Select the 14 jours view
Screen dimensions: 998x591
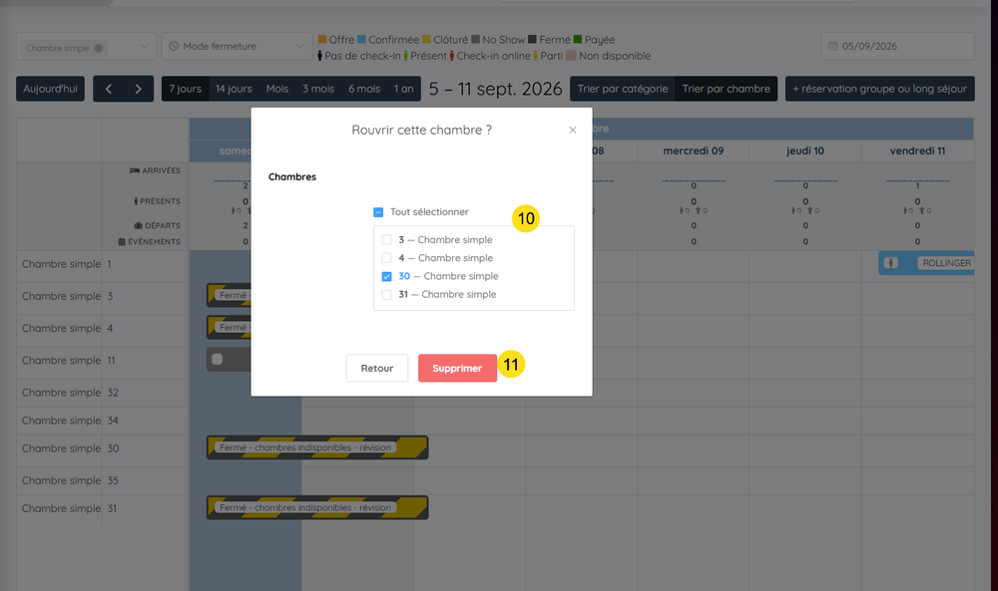234,89
